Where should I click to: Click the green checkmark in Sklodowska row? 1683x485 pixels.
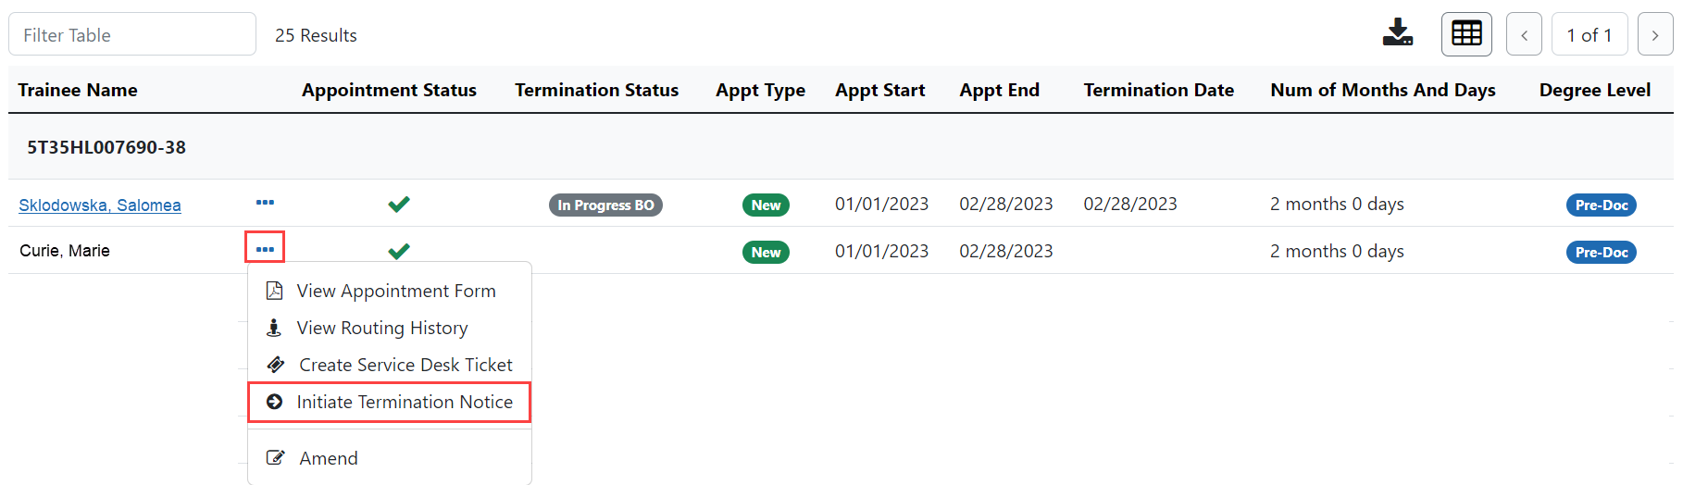(399, 204)
